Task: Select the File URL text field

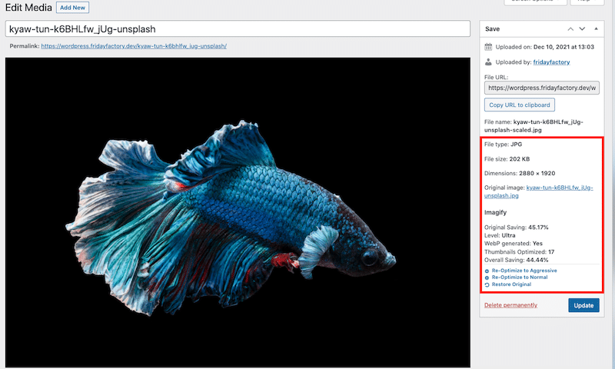Action: tap(542, 88)
